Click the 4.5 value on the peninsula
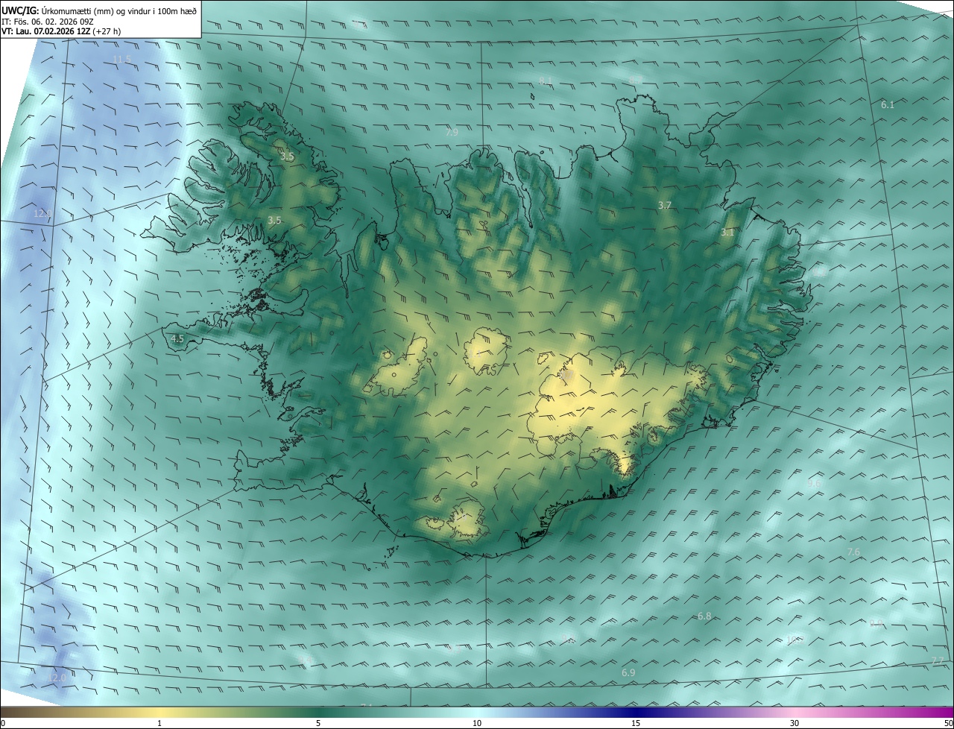This screenshot has width=954, height=729. coord(177,338)
